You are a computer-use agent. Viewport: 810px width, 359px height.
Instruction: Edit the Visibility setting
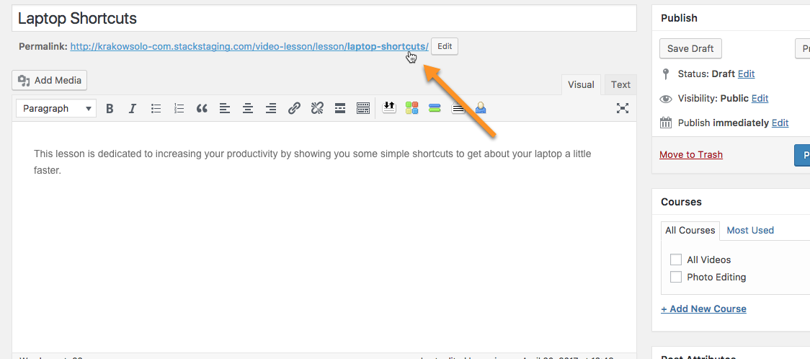point(760,98)
